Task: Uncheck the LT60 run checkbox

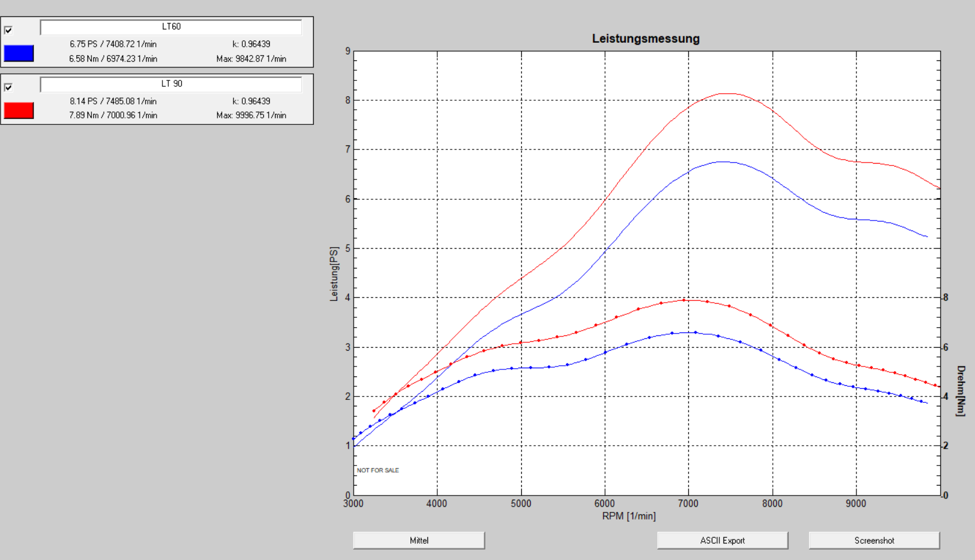Action: tap(8, 30)
